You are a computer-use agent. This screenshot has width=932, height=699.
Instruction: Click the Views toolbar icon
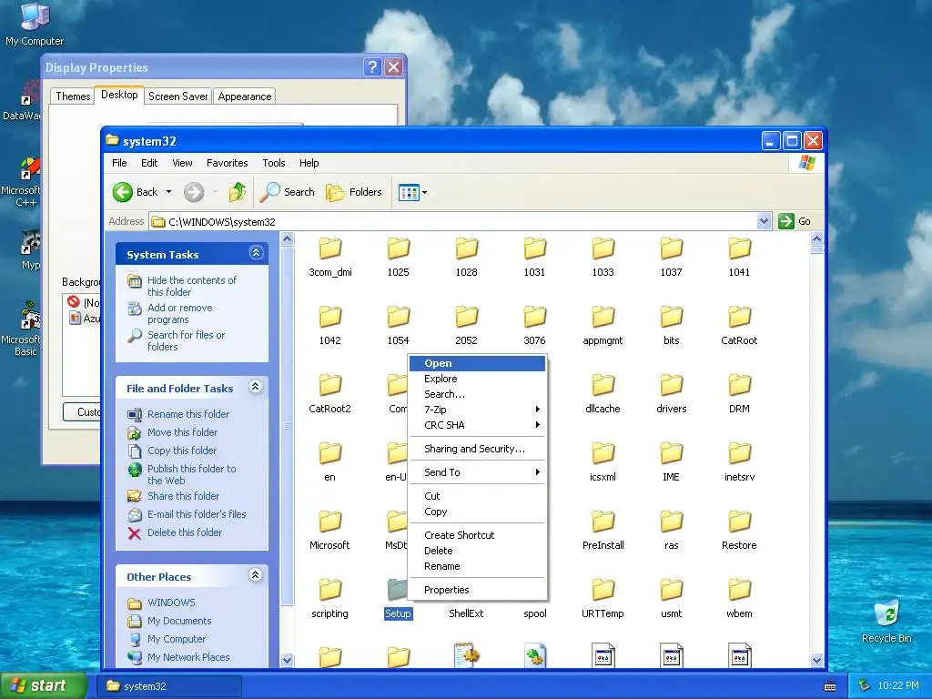click(409, 192)
